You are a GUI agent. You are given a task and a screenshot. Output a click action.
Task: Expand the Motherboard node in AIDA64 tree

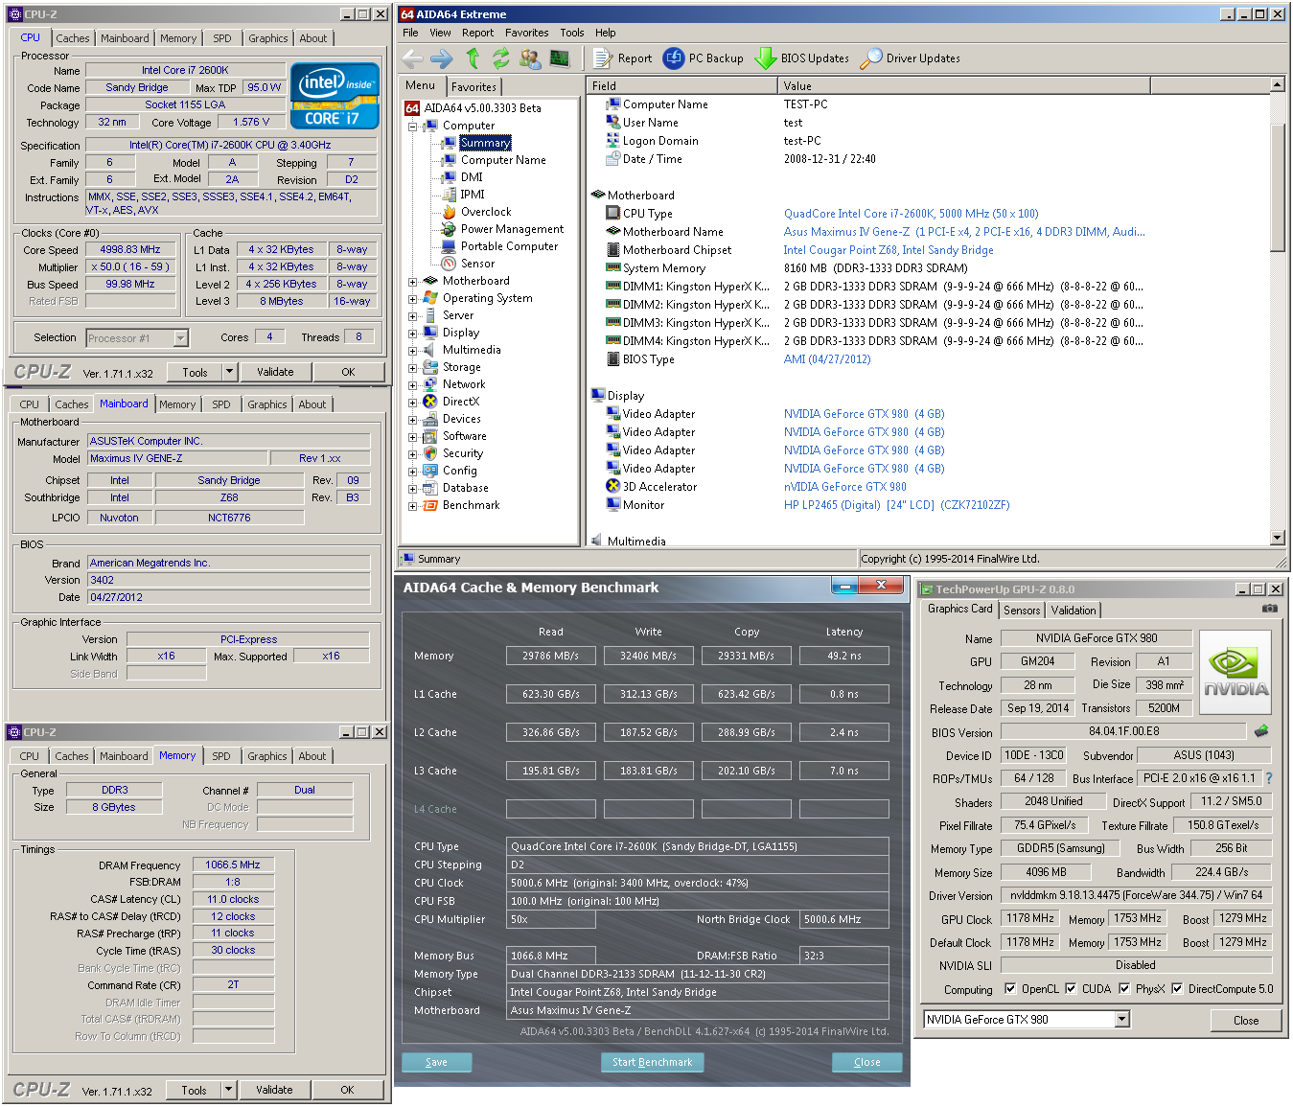click(x=413, y=282)
